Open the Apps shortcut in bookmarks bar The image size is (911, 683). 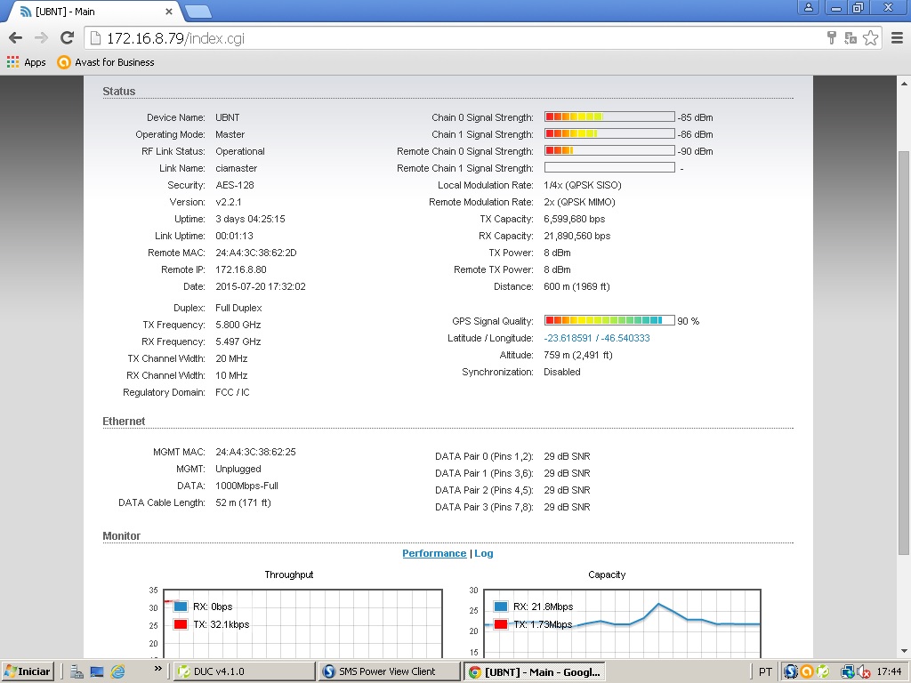[x=27, y=62]
